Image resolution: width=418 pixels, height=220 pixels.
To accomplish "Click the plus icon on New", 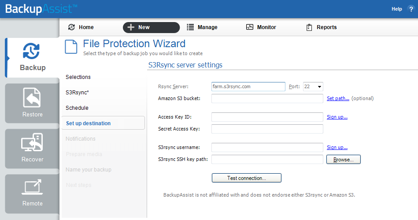I will (131, 27).
